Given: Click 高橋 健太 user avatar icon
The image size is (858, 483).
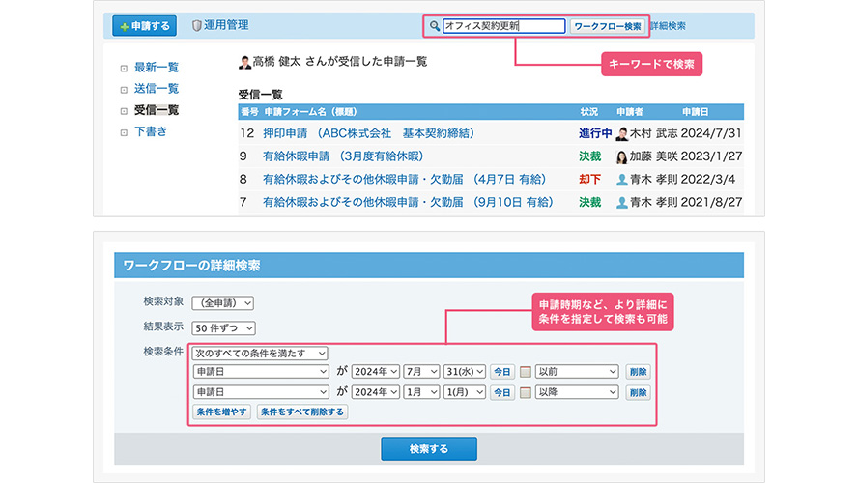Looking at the screenshot, I should click(x=244, y=63).
